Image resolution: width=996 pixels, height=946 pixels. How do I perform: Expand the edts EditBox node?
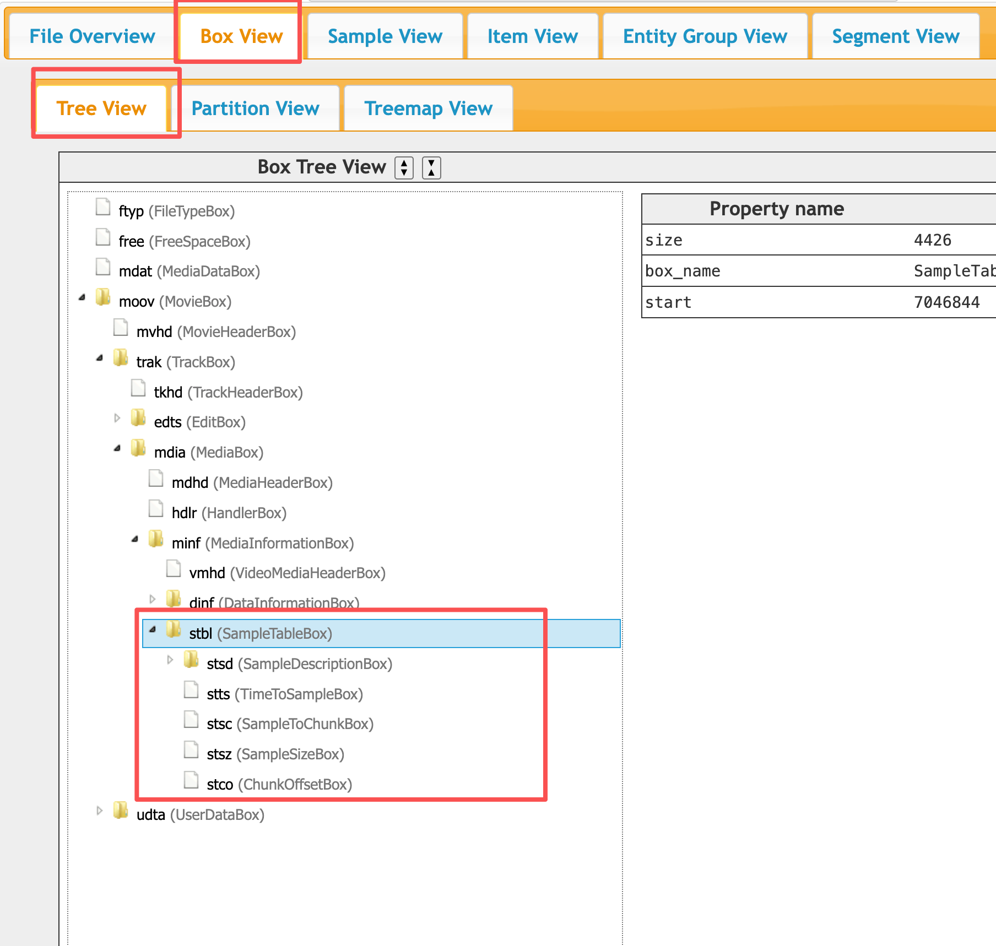point(117,418)
